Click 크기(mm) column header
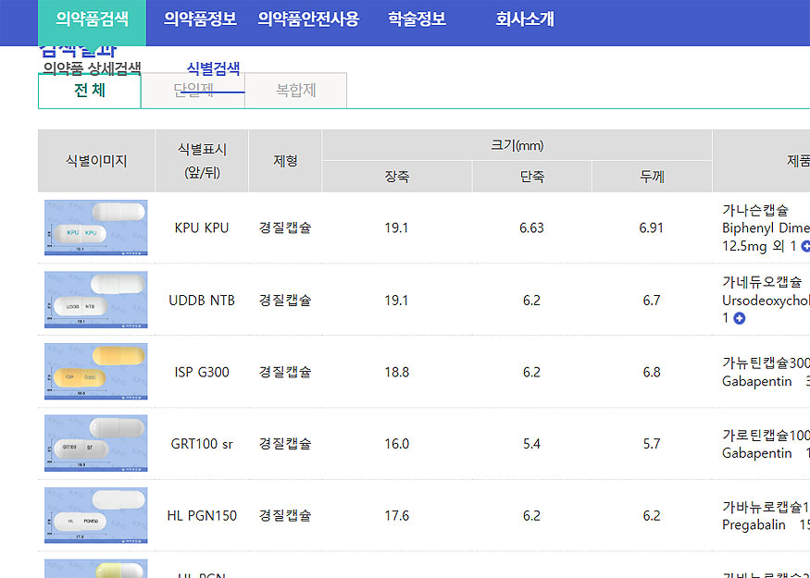The image size is (810, 578). click(517, 145)
